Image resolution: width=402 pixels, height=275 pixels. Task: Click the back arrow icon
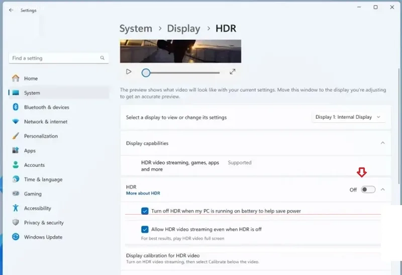pyautogui.click(x=11, y=10)
